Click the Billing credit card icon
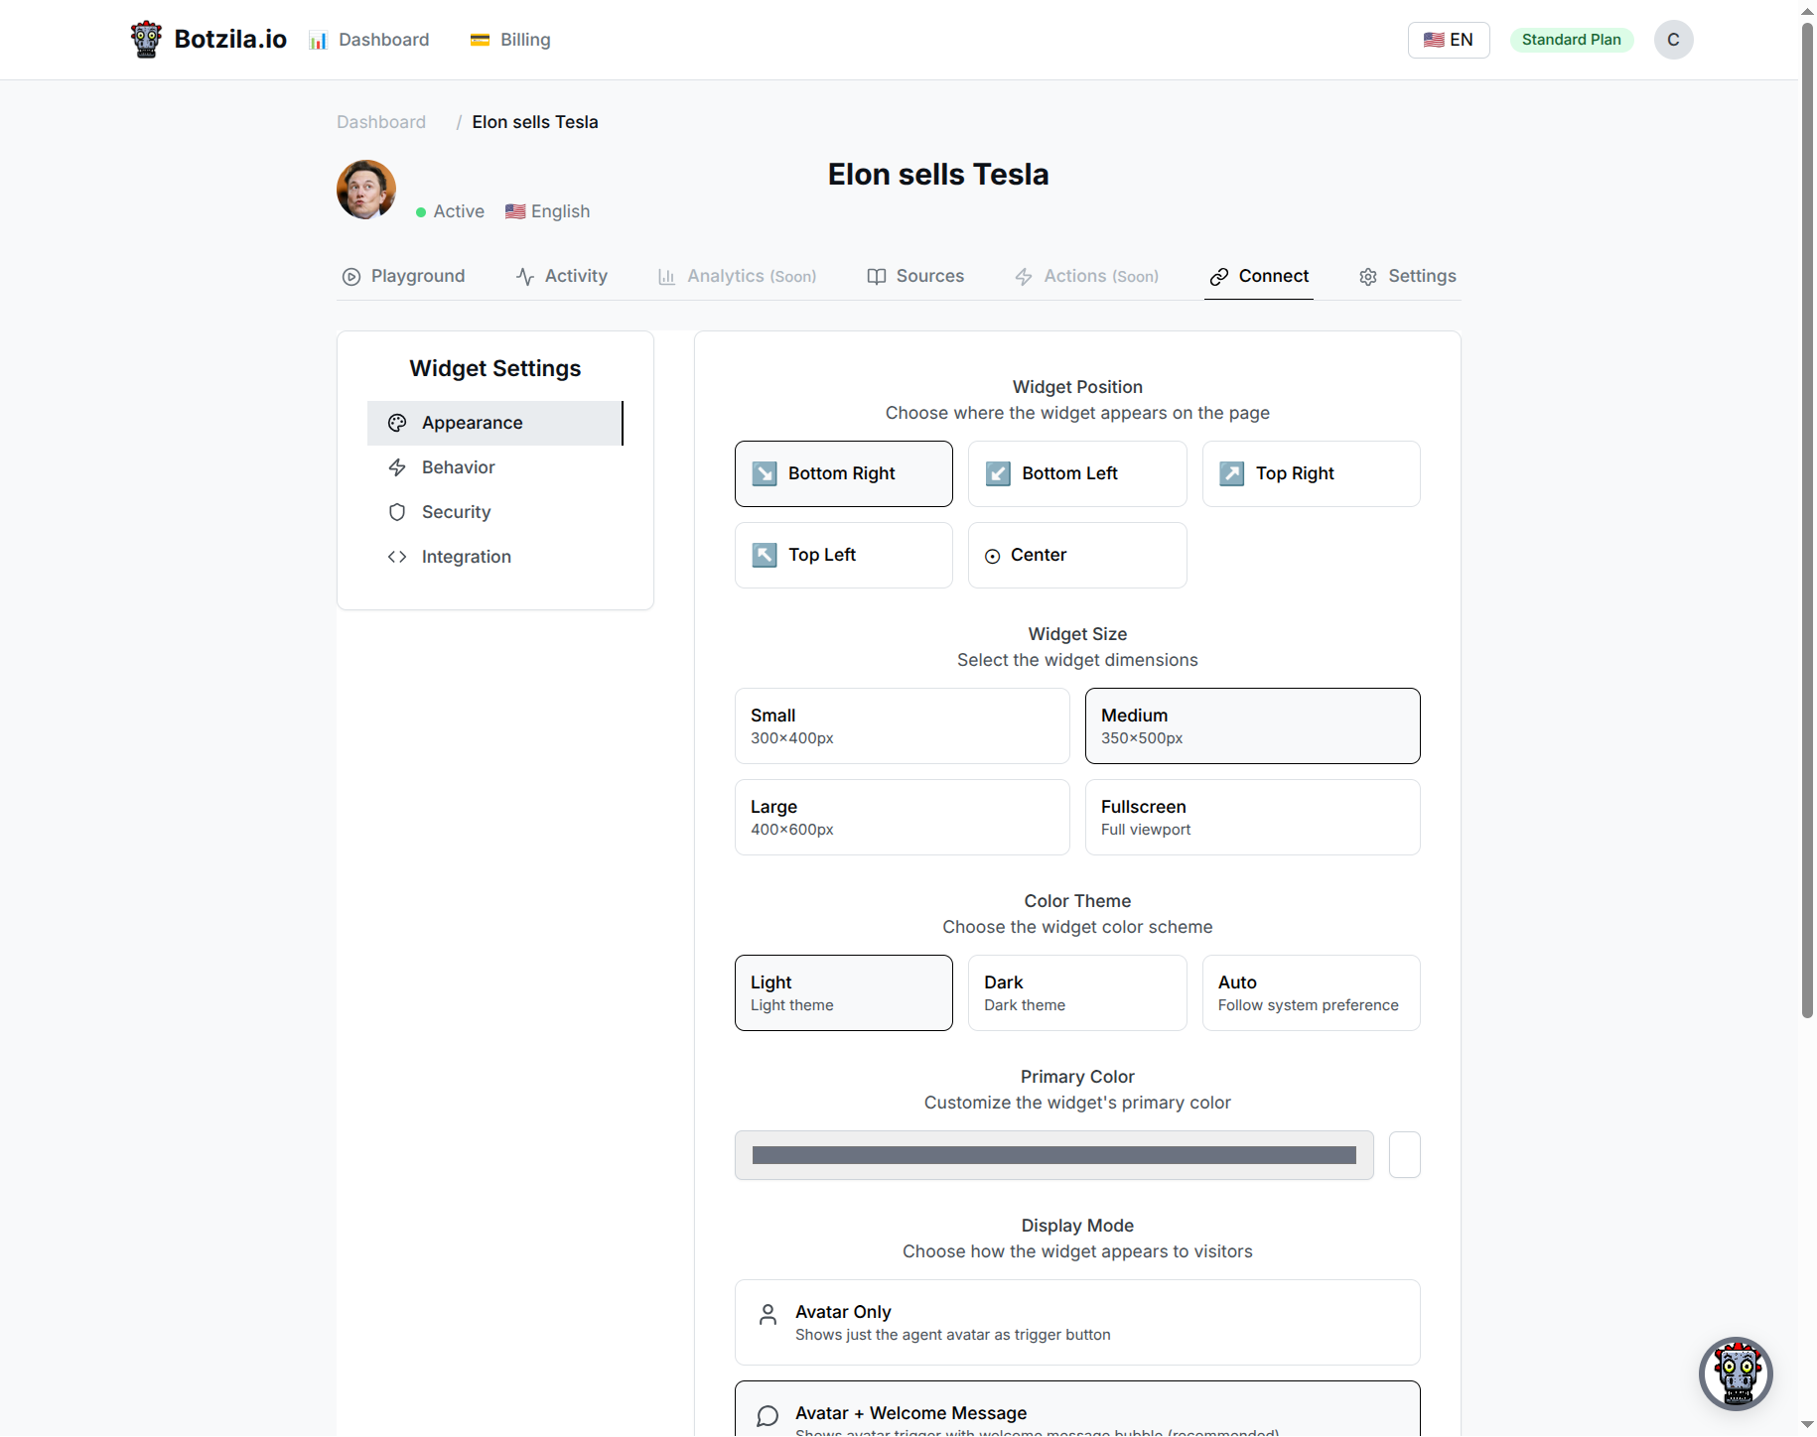 480,40
